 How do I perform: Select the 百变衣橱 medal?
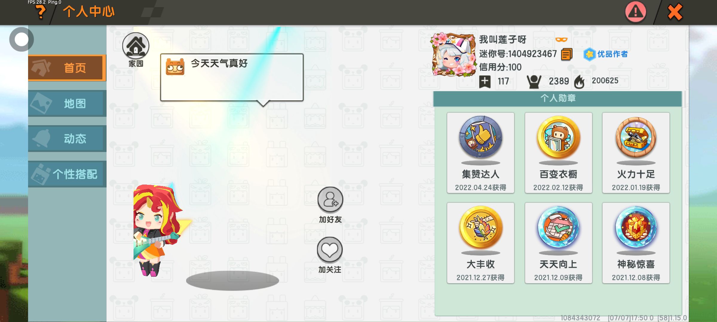(x=558, y=153)
